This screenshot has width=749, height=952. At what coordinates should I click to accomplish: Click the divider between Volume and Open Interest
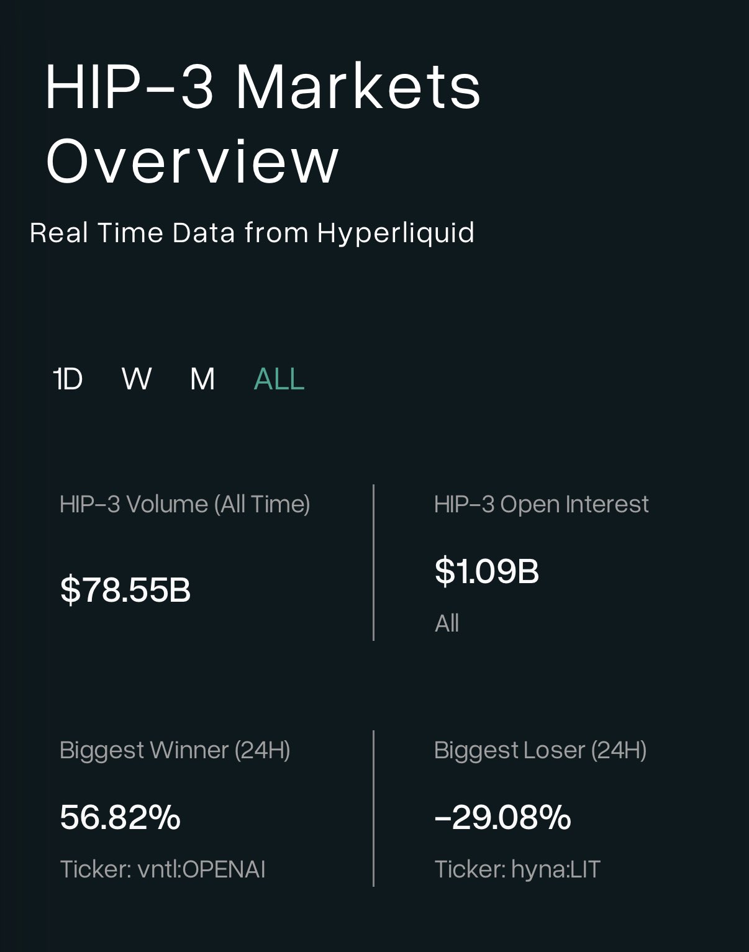pyautogui.click(x=373, y=563)
